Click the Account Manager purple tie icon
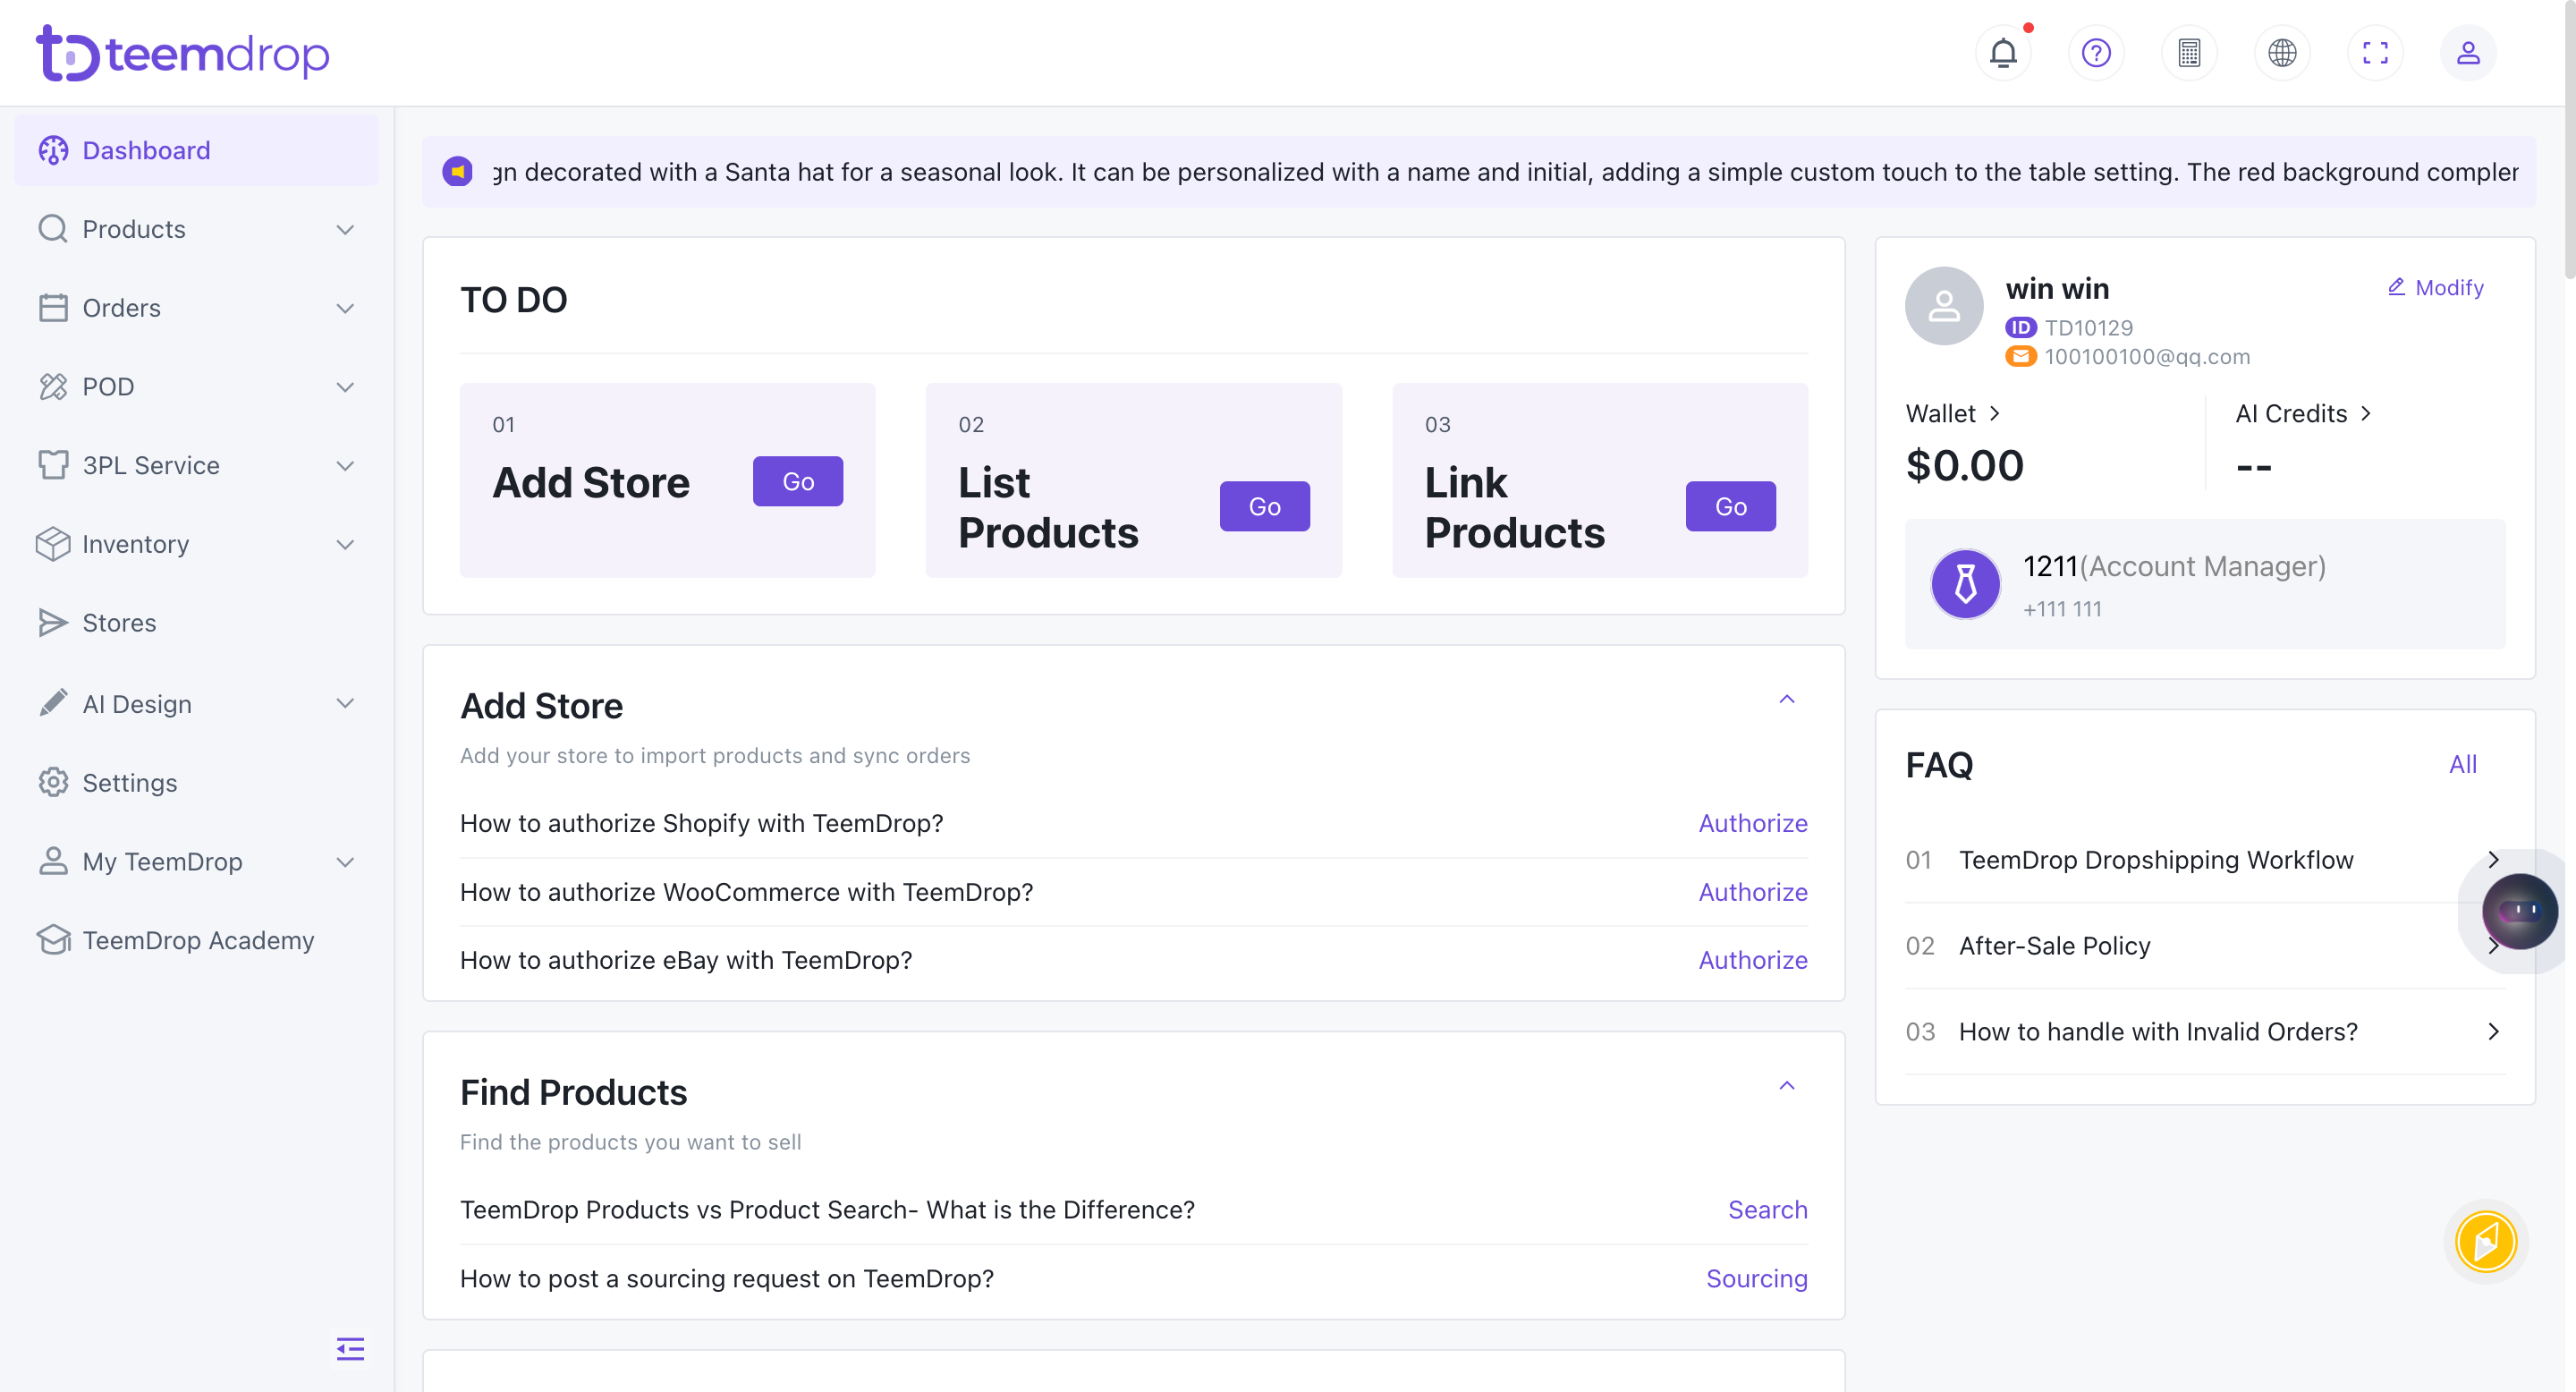 click(x=1965, y=584)
